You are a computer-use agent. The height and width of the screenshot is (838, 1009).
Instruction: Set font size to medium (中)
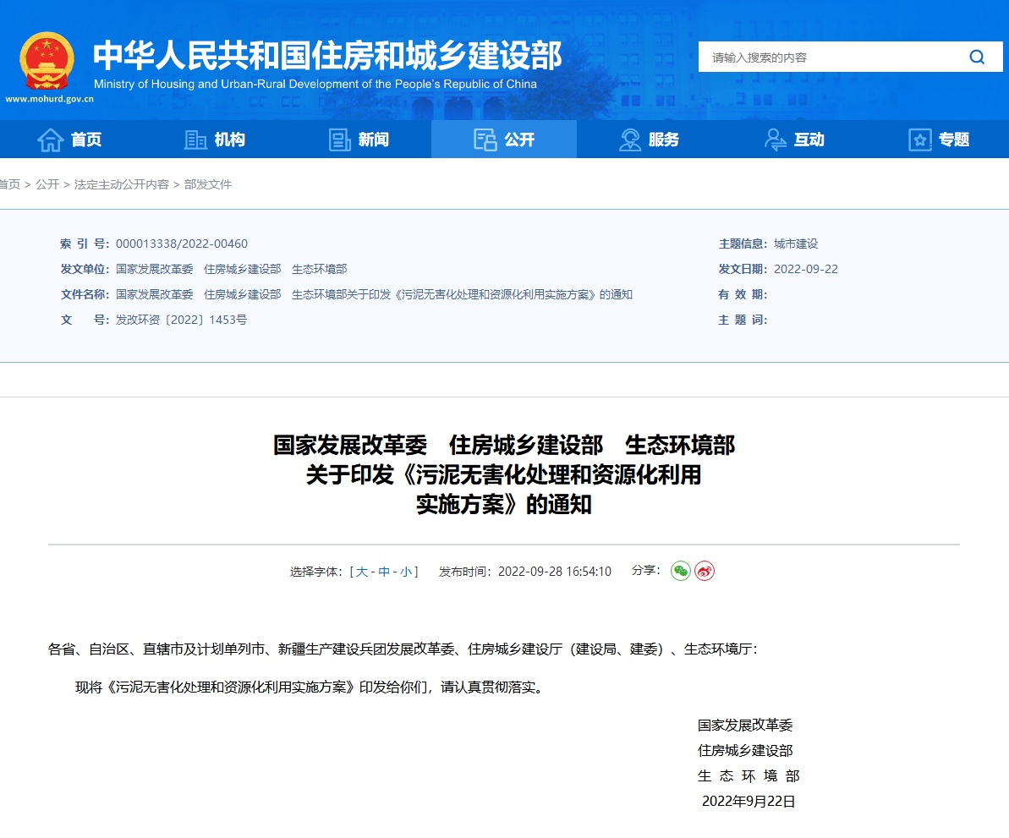click(x=384, y=572)
